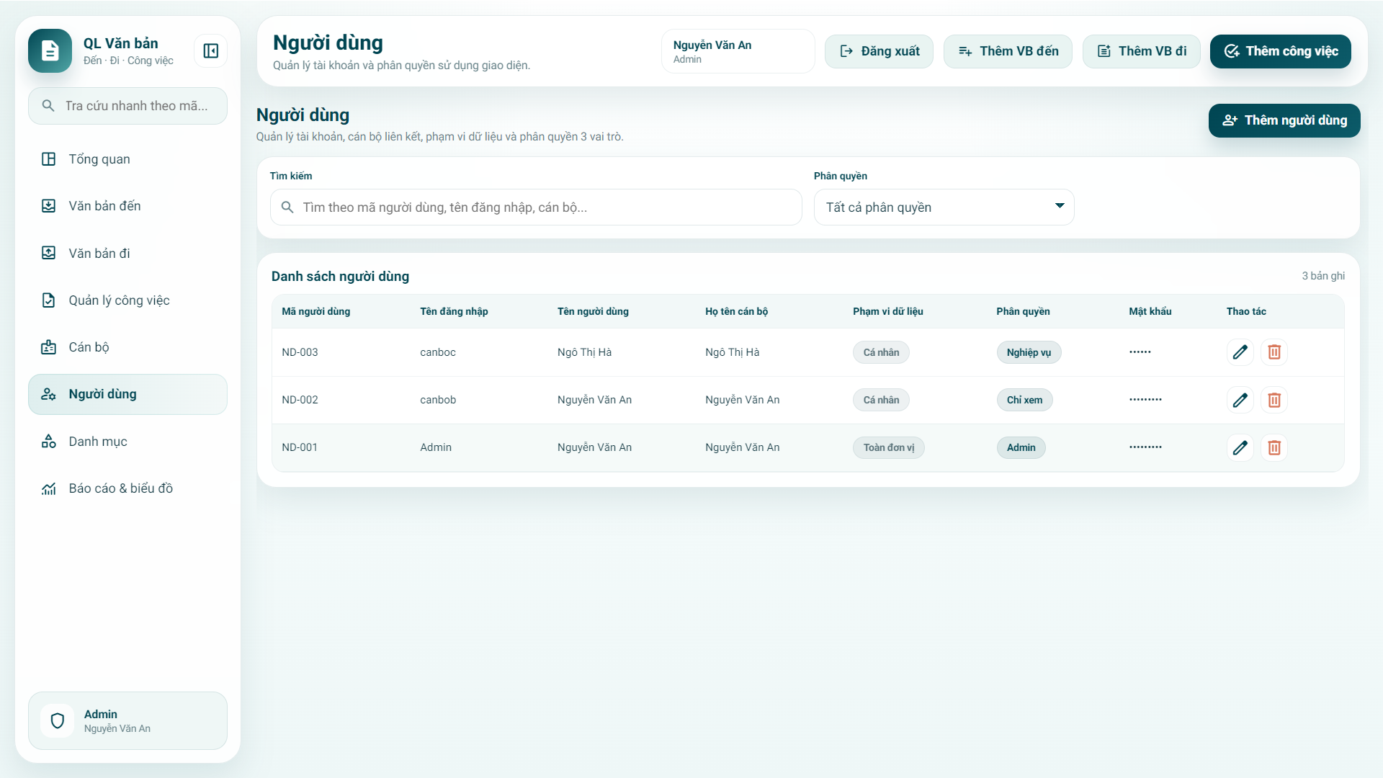This screenshot has width=1383, height=778.
Task: Navigate to Danh mục section
Action: pyautogui.click(x=97, y=442)
